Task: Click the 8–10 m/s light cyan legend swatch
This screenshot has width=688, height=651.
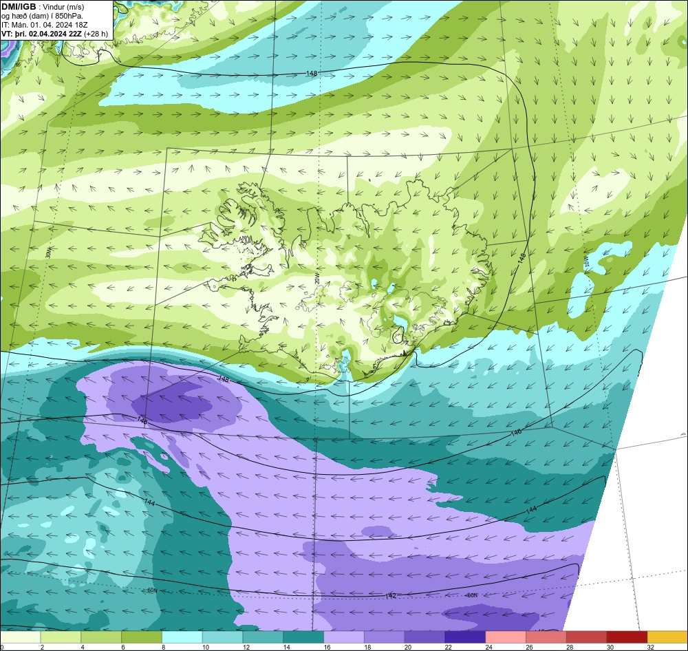Action: point(182,637)
